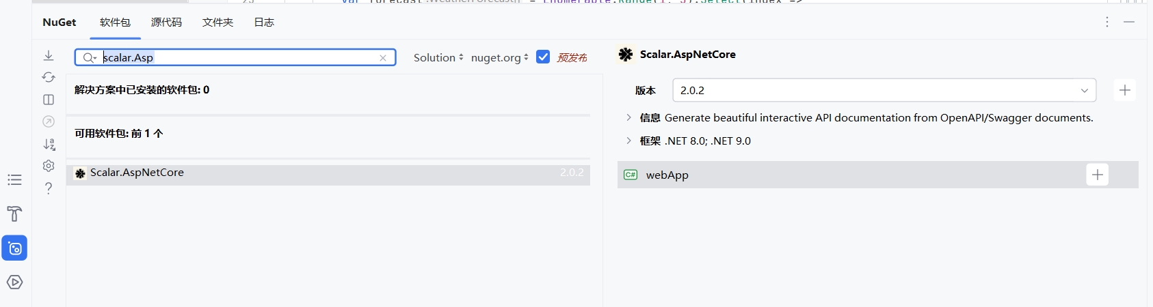Open NuGet help question mark icon
The height and width of the screenshot is (307, 1153).
pos(49,188)
